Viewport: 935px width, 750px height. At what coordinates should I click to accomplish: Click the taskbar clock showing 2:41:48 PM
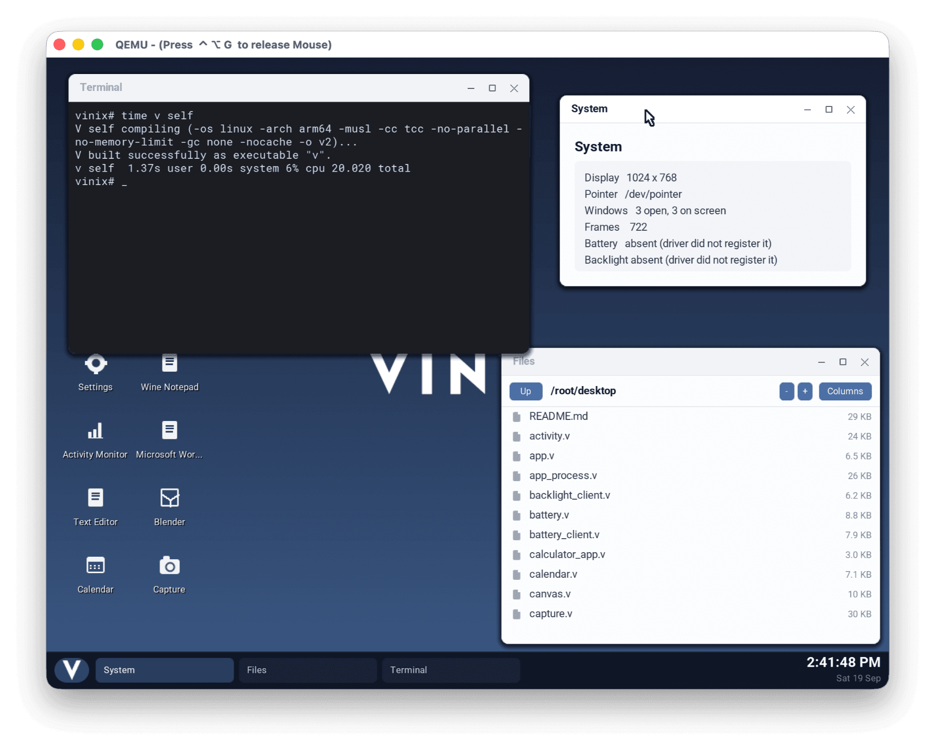pyautogui.click(x=843, y=662)
